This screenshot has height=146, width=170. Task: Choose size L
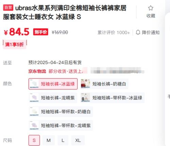click(63, 140)
